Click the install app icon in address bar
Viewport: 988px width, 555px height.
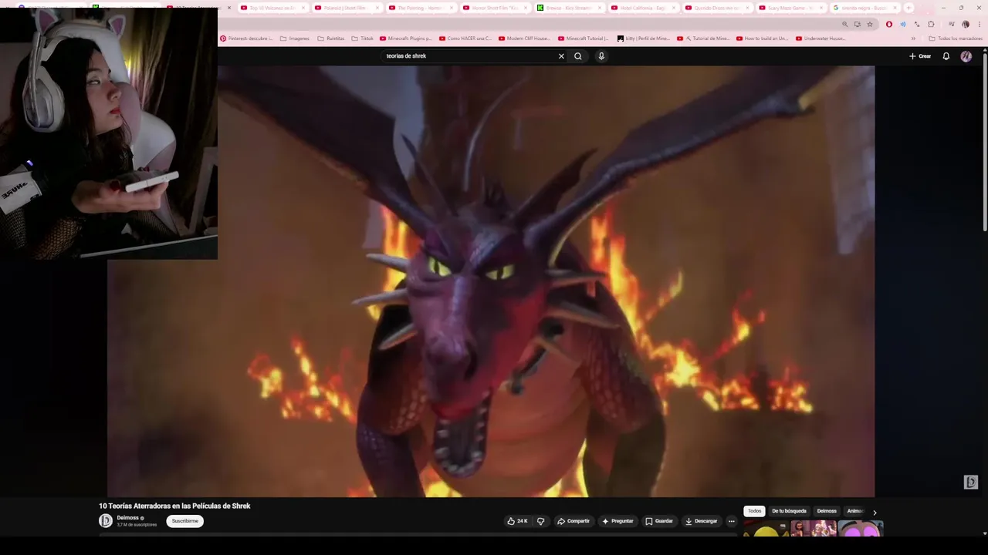pyautogui.click(x=857, y=24)
